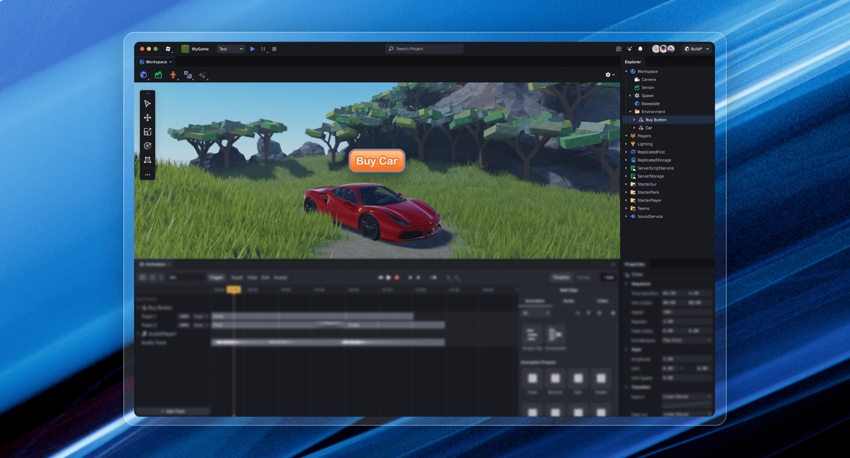The image size is (850, 458).
Task: Expand the Spawn node
Action: pyautogui.click(x=630, y=96)
